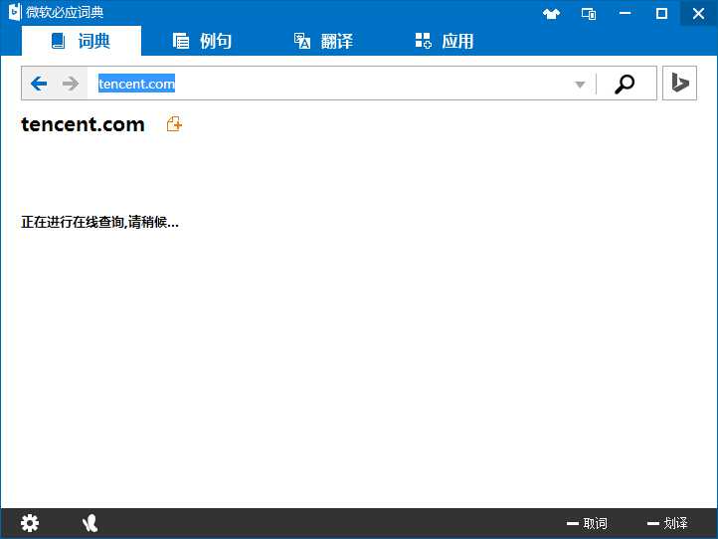Toggle the 划译 selection translate option
The width and height of the screenshot is (718, 539).
(x=667, y=523)
